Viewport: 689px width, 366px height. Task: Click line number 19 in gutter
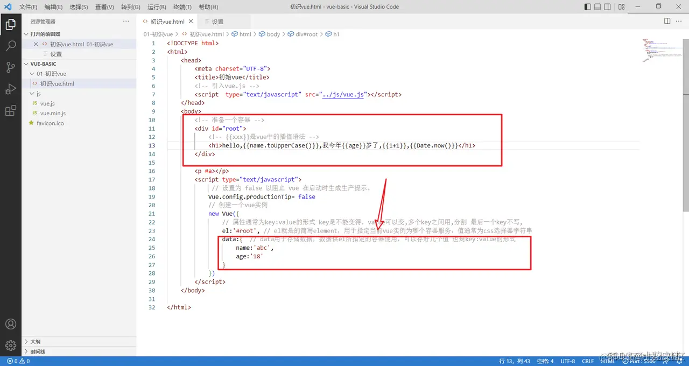pyautogui.click(x=152, y=196)
